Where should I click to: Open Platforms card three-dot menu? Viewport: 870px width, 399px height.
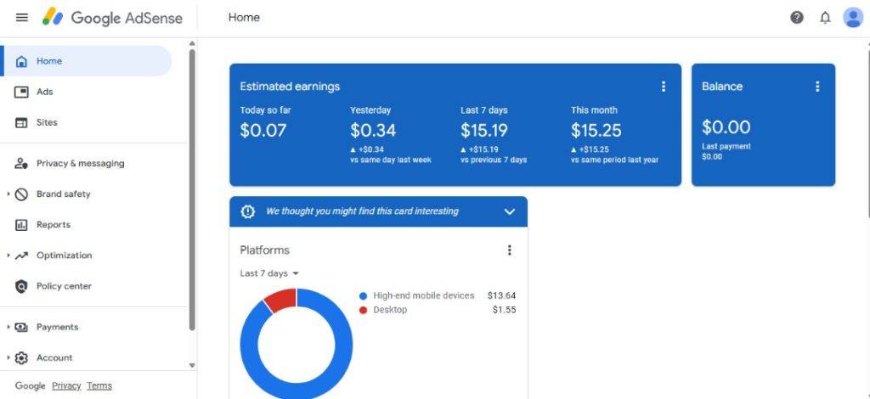point(510,250)
